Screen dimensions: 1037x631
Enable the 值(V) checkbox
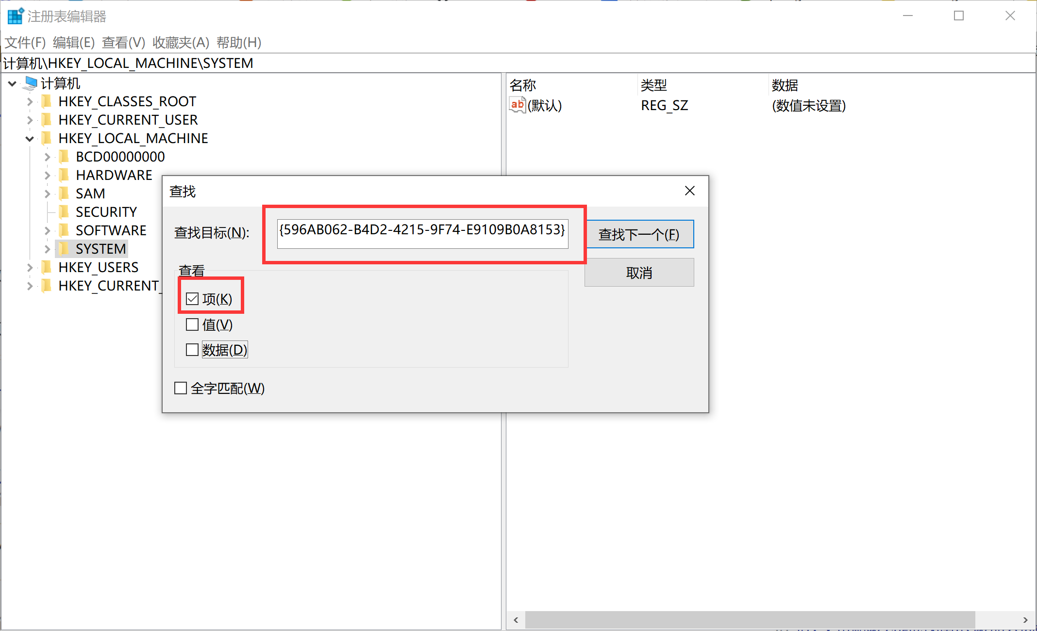pos(192,324)
